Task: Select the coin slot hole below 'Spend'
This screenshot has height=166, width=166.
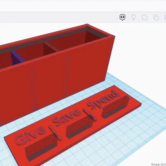Action: point(116,107)
